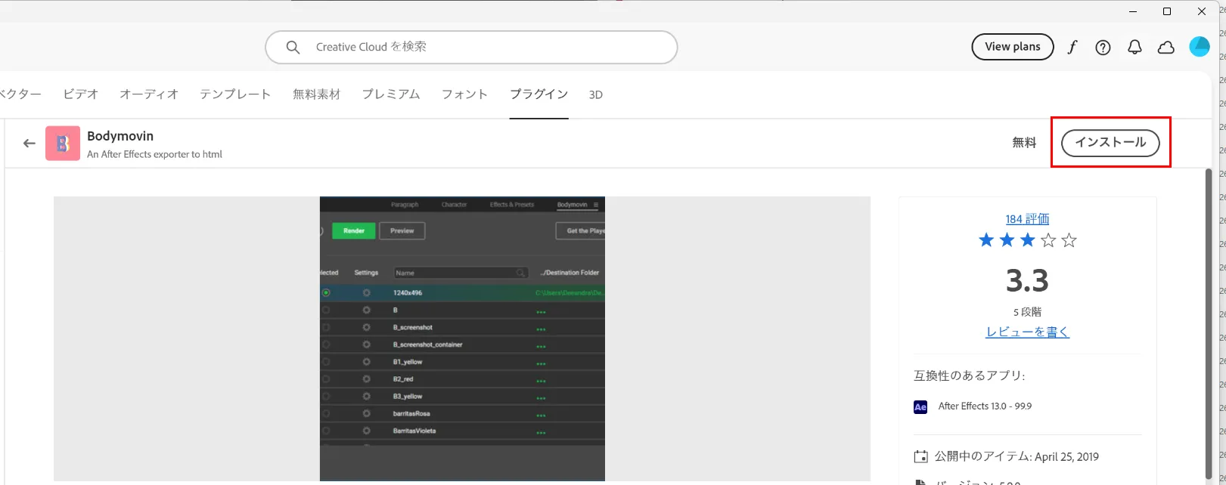Go back using the left arrow
Screen dimensions: 1226x485
[x=29, y=143]
